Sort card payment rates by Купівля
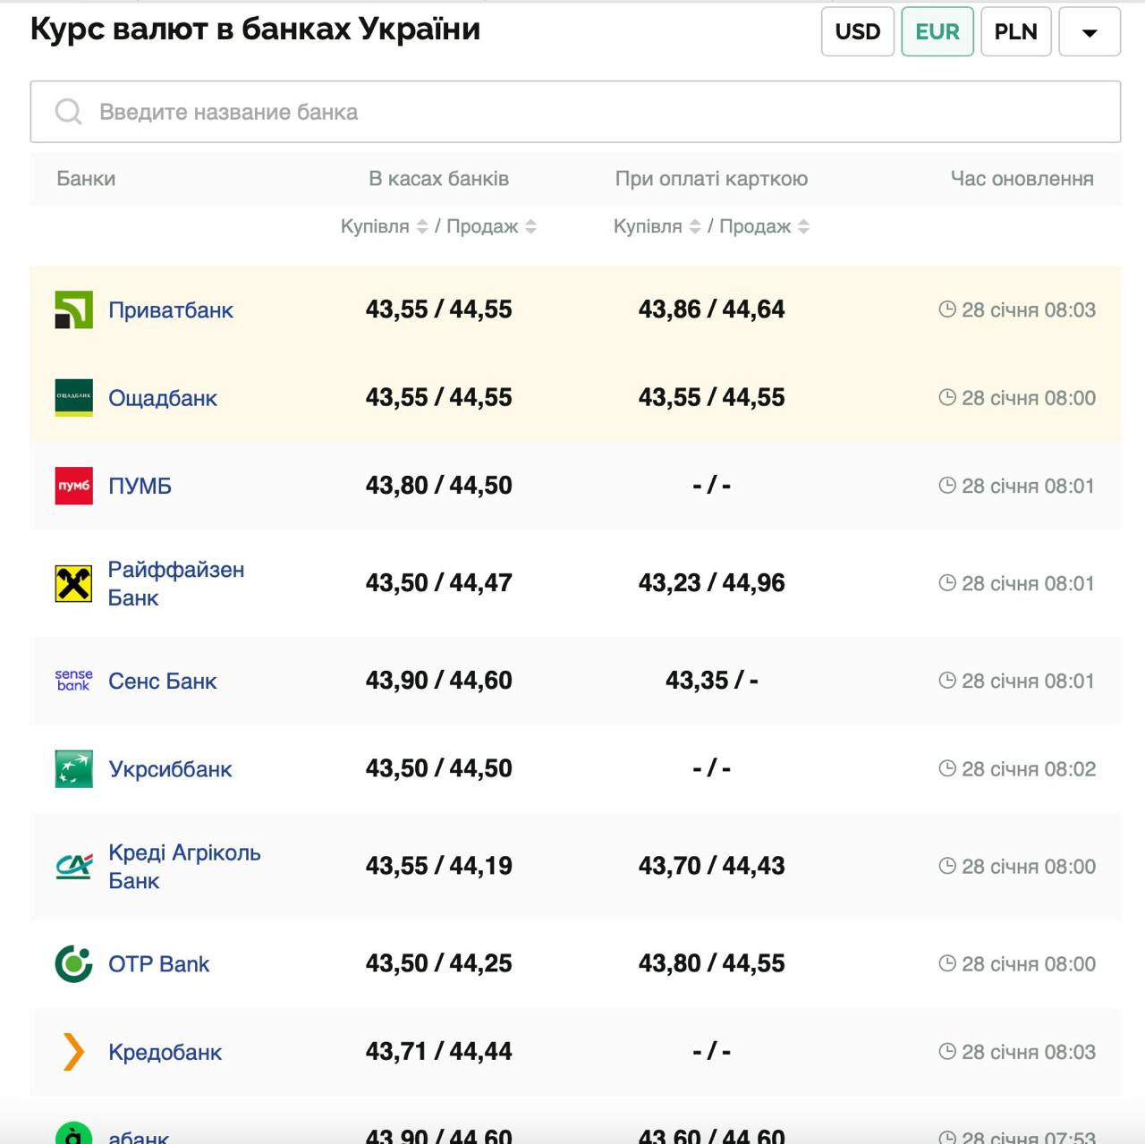The image size is (1145, 1144). pos(694,227)
